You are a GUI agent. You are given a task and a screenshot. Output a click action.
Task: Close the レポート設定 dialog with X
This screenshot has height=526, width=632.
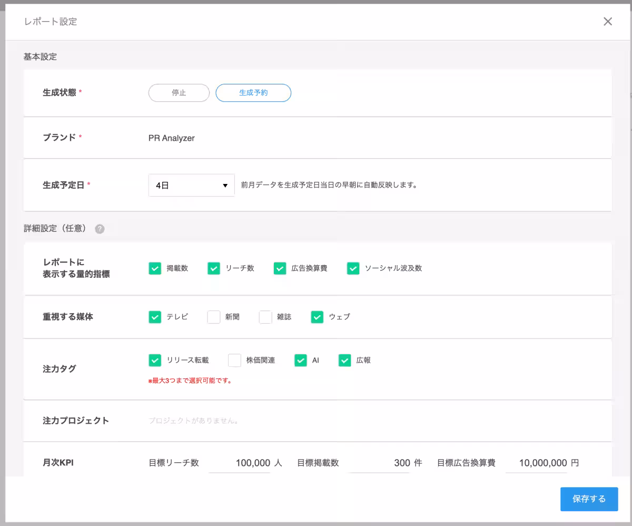608,22
